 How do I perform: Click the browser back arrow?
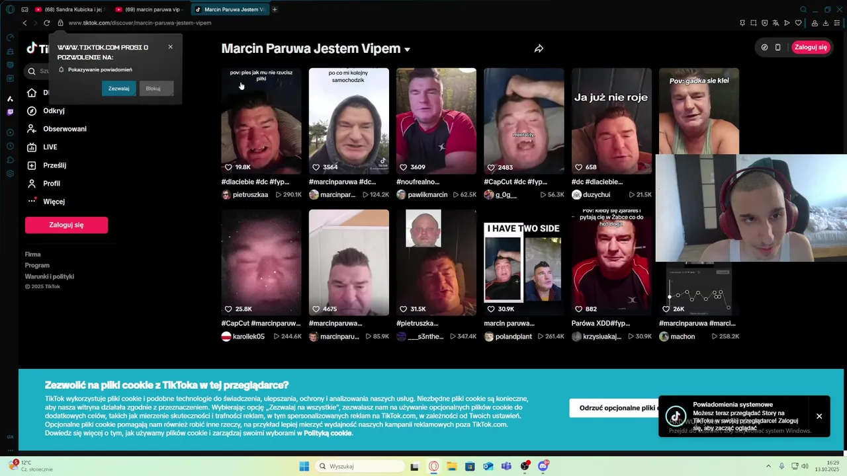(25, 22)
